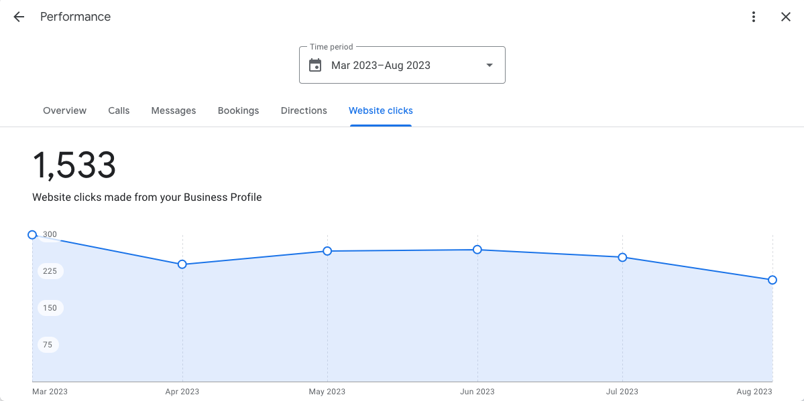Viewport: 804px width, 401px height.
Task: Click the Jun 2023 x-axis label
Action: tap(477, 392)
